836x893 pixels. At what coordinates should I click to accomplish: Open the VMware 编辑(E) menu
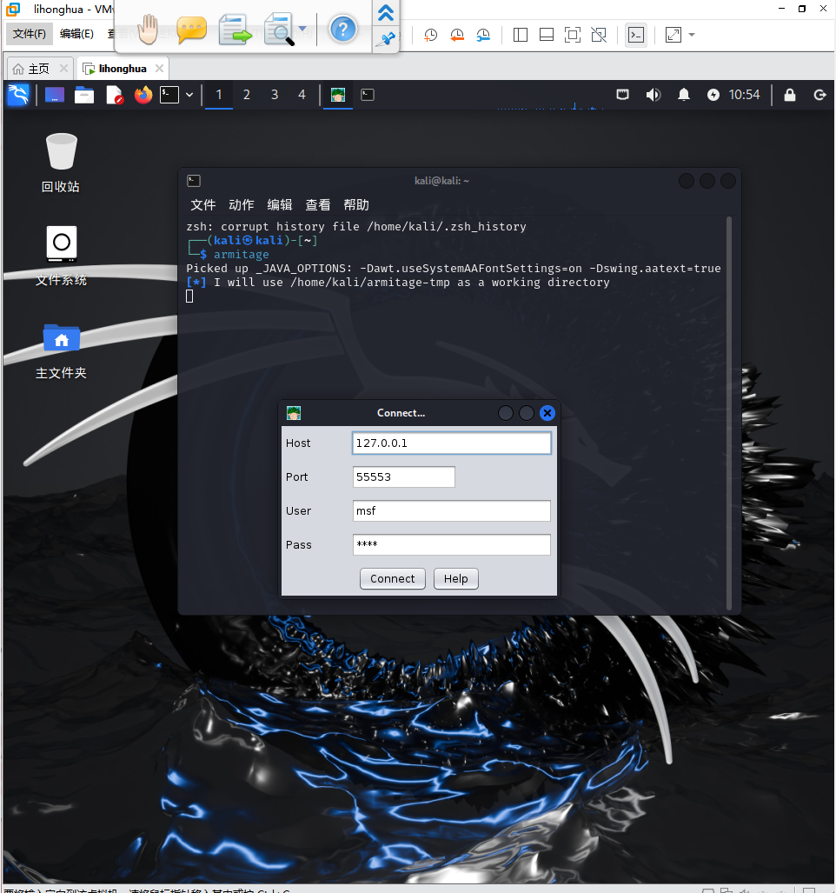click(76, 34)
